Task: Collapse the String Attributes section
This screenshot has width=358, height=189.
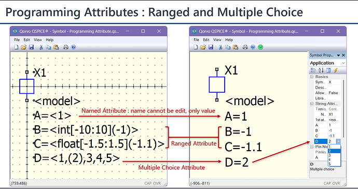Action: [x=312, y=104]
